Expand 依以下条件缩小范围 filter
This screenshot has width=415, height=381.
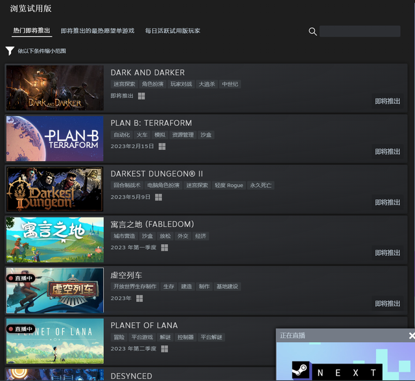click(41, 51)
